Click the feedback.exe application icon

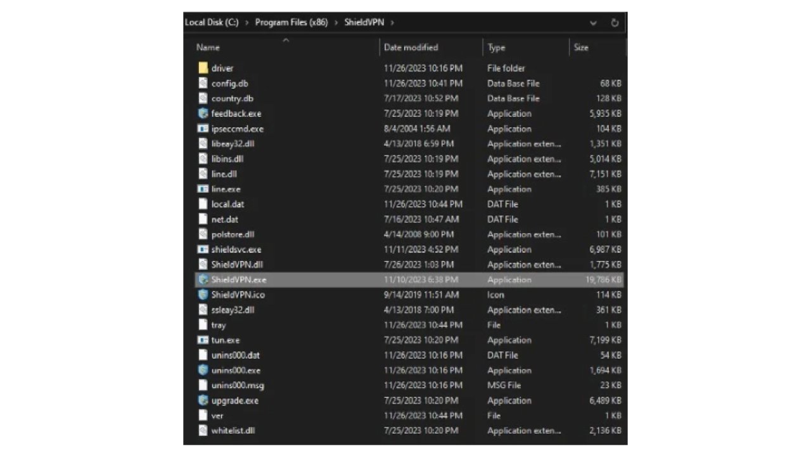[203, 113]
